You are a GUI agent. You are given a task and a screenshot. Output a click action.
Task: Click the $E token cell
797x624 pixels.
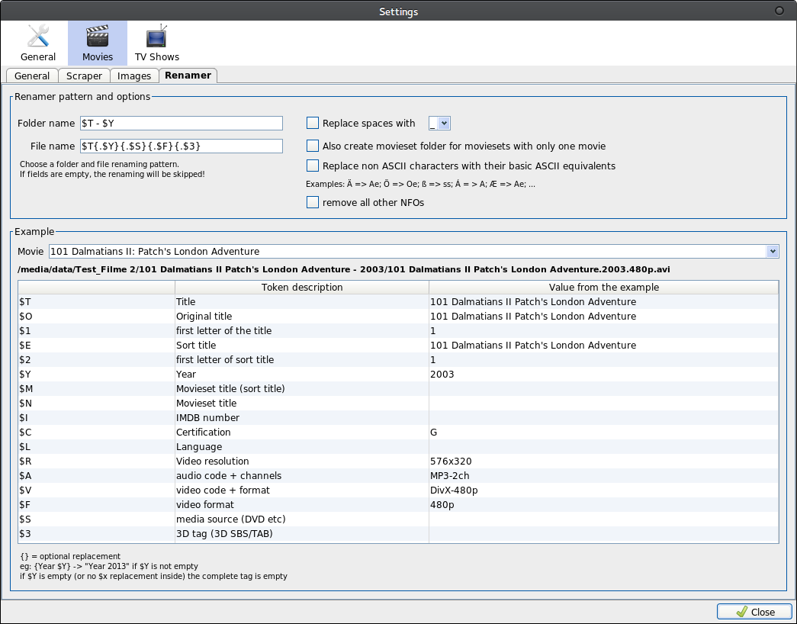point(97,346)
